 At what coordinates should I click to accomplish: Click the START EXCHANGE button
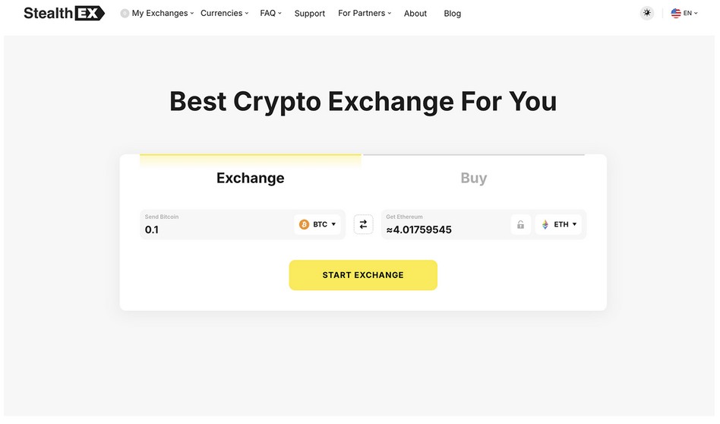pyautogui.click(x=363, y=275)
